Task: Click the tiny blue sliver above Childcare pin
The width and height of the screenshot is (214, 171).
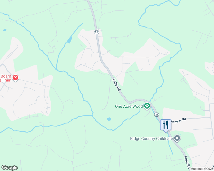Action: tap(179, 134)
